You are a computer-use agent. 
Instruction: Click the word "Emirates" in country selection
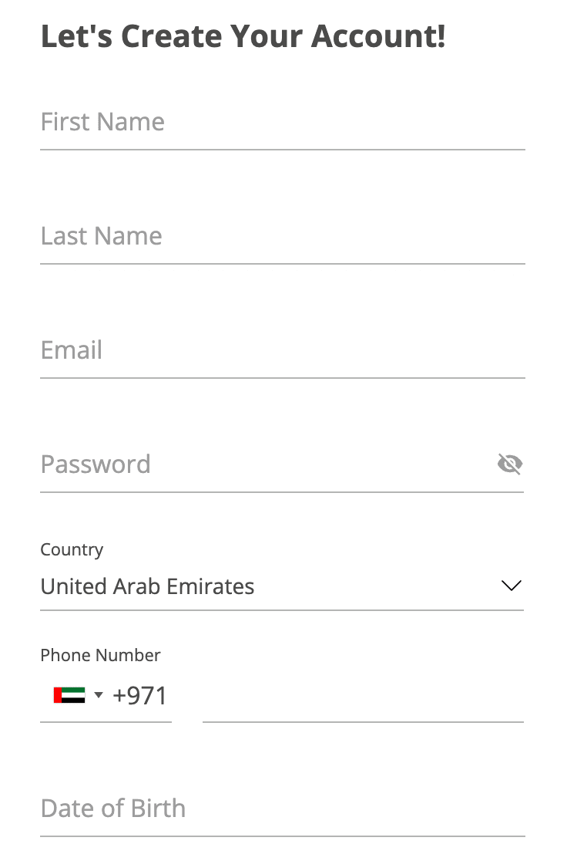pos(210,586)
